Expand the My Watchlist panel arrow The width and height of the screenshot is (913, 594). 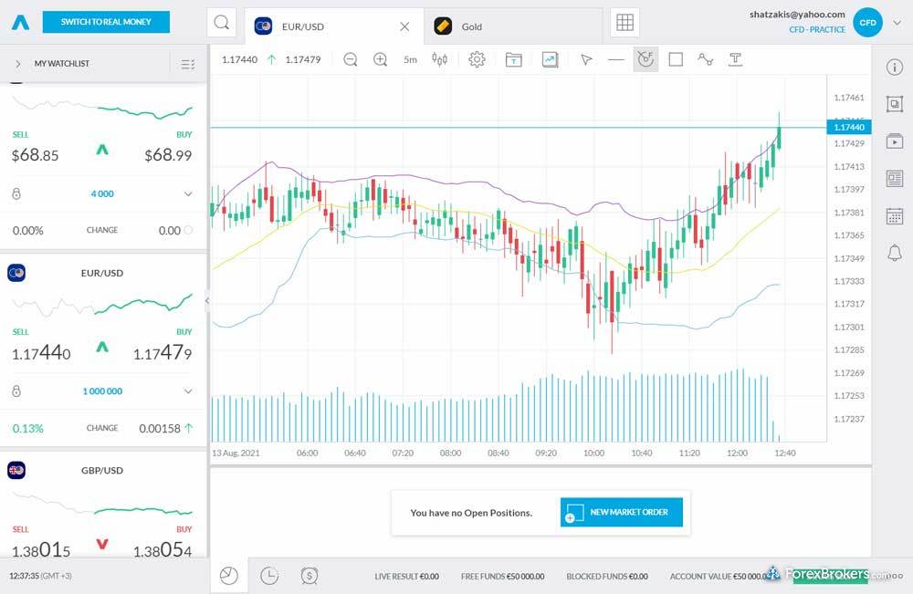point(17,64)
